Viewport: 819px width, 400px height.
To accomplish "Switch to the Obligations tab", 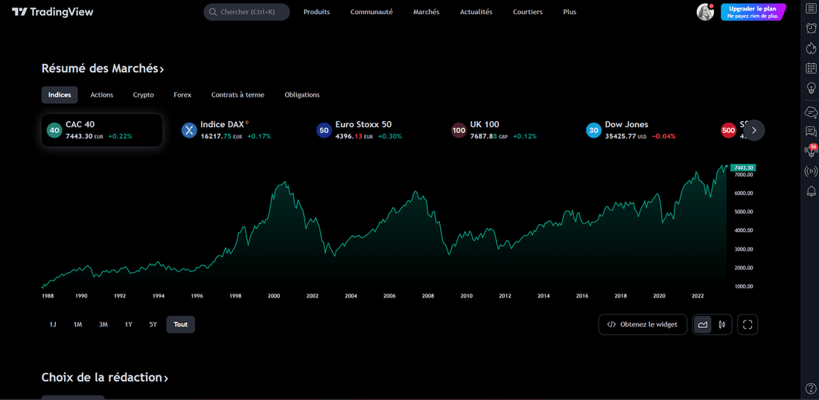I will point(302,95).
